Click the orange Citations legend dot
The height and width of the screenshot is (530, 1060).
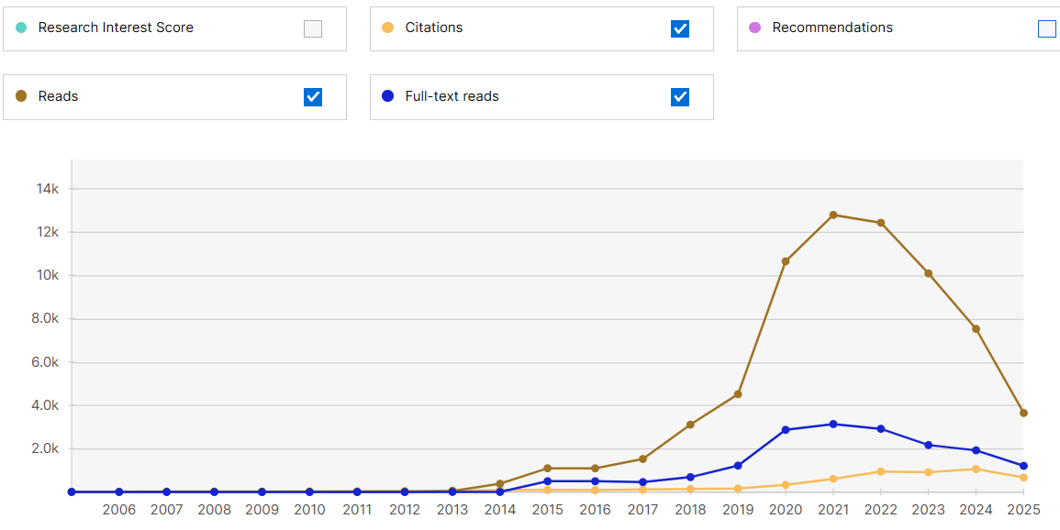[387, 28]
